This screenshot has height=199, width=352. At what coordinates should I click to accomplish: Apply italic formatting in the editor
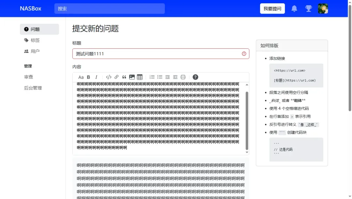click(96, 77)
